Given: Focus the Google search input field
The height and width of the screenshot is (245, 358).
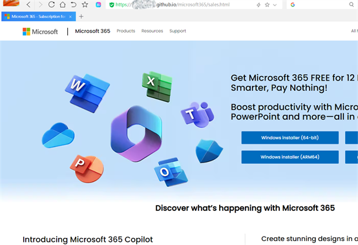Looking at the screenshot, I should tap(322, 5).
